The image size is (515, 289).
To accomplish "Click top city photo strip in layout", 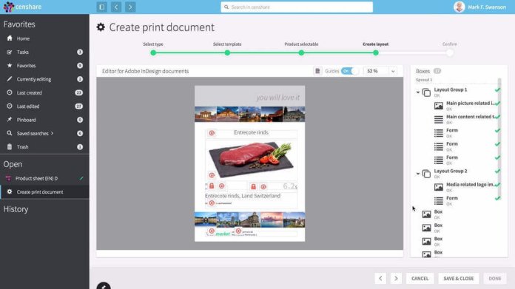I will [249, 114].
